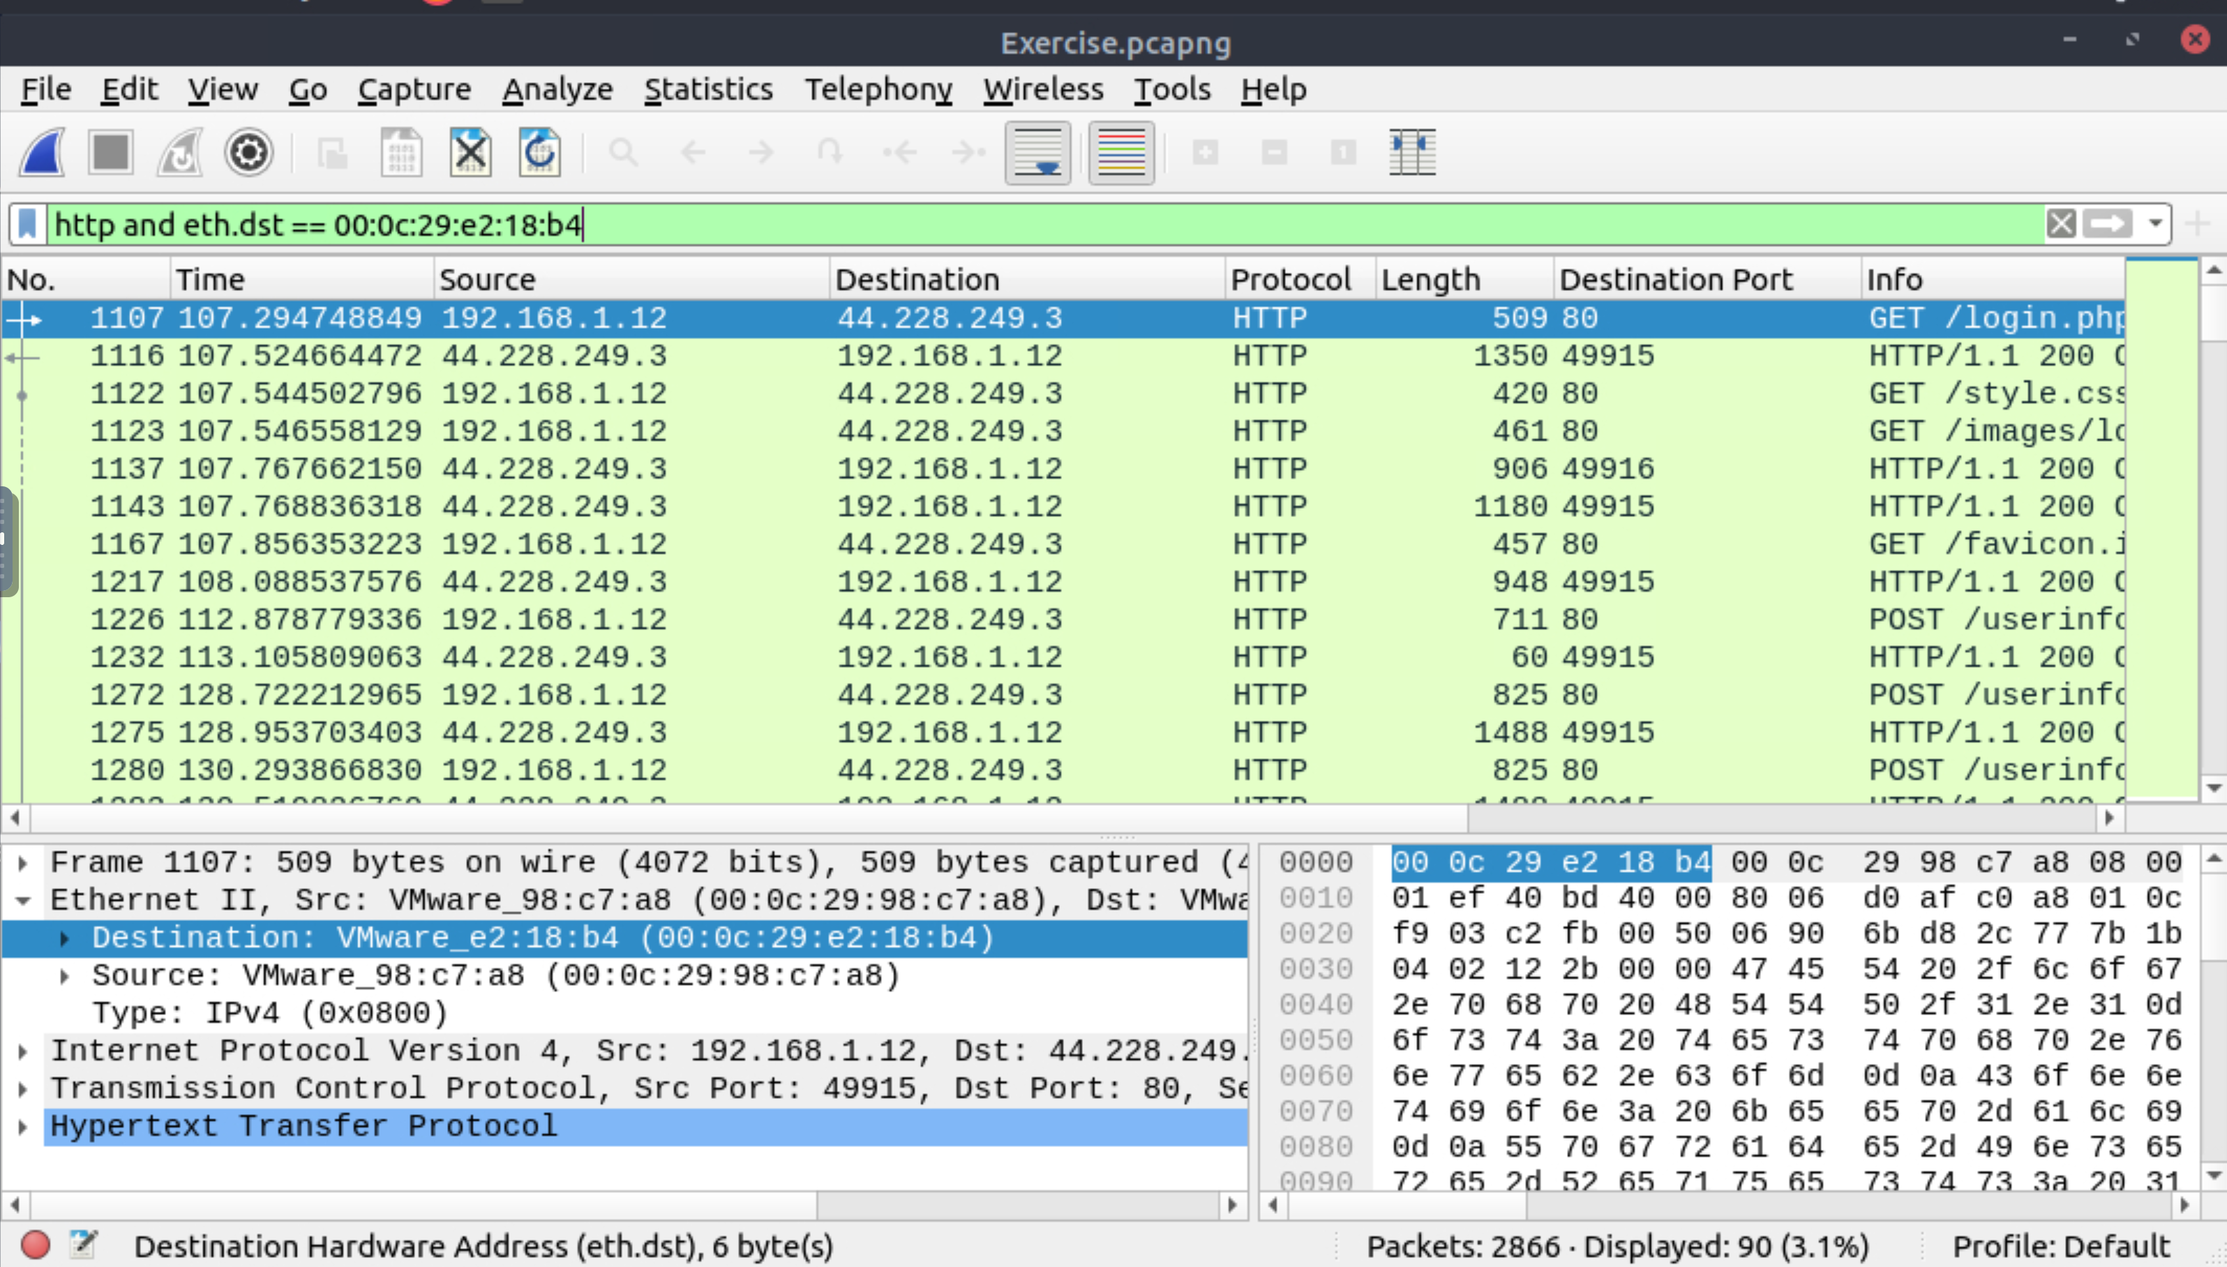Select packet 1226 POST /userinfo row
The width and height of the screenshot is (2227, 1267).
tap(1063, 620)
